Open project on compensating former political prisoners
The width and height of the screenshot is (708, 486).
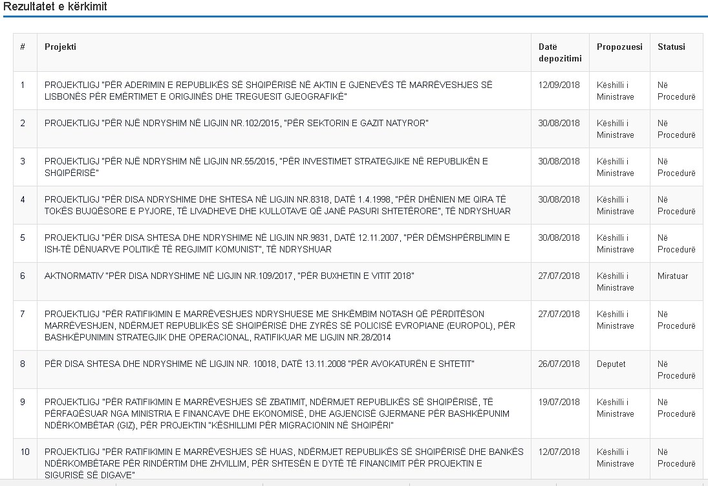(x=277, y=243)
